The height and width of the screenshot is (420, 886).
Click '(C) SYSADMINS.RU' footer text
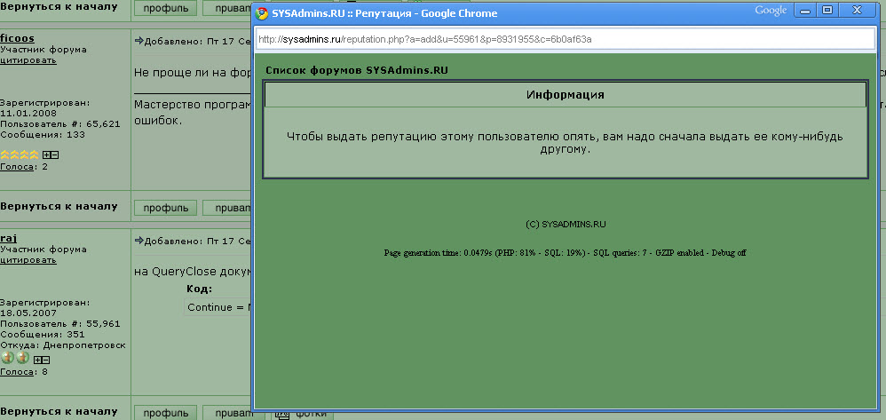(x=566, y=225)
